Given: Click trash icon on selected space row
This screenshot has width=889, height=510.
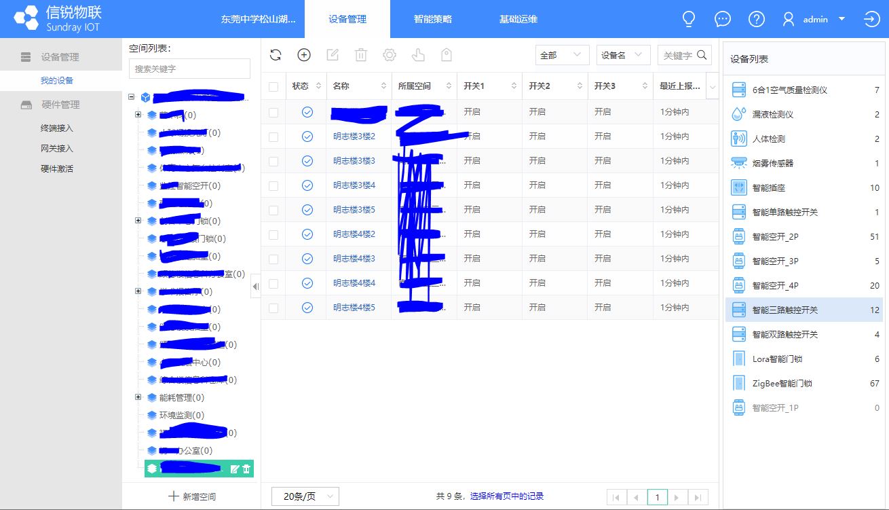Looking at the screenshot, I should 246,469.
